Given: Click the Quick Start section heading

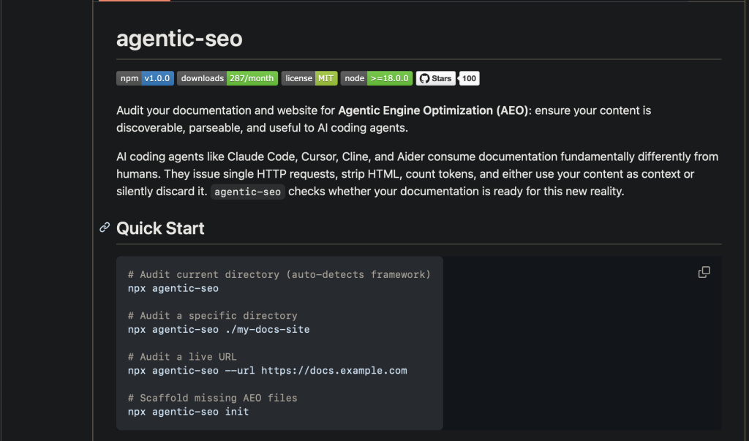Looking at the screenshot, I should click(160, 228).
